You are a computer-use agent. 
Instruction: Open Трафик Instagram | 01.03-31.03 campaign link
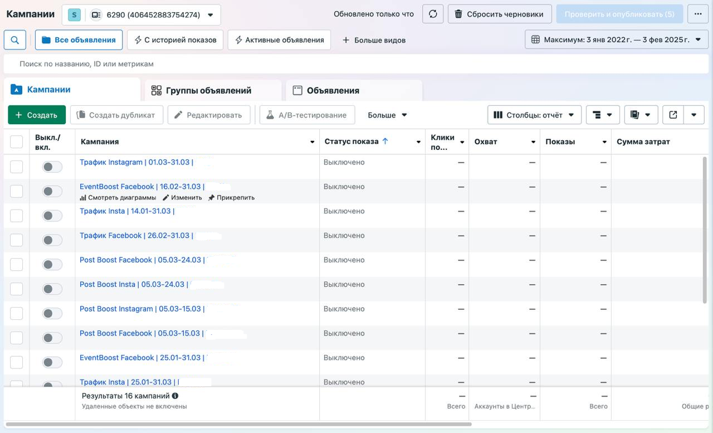(136, 162)
